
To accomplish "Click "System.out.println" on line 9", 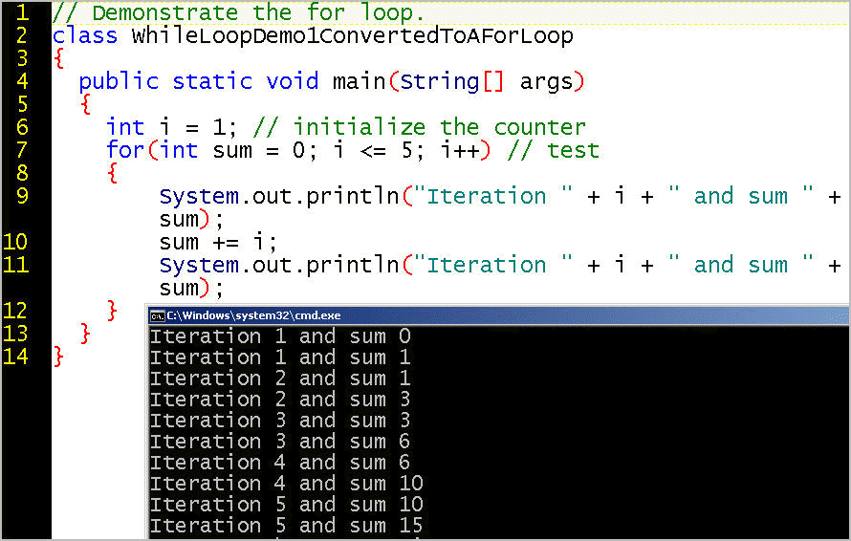I will 279,197.
